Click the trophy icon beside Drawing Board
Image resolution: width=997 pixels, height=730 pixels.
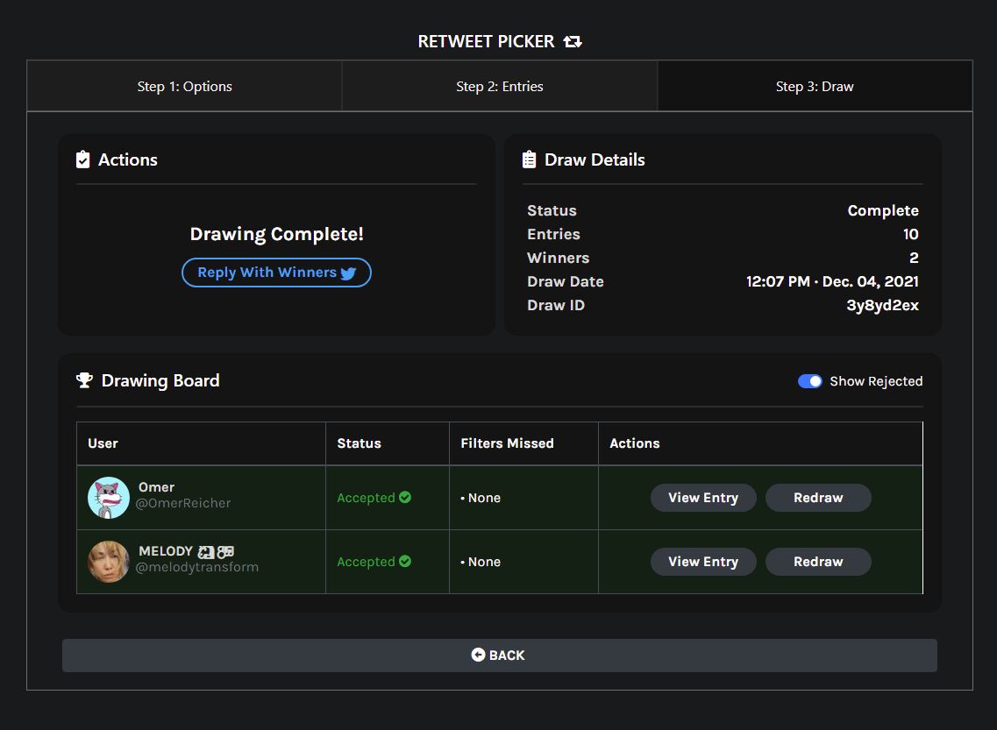pos(84,380)
